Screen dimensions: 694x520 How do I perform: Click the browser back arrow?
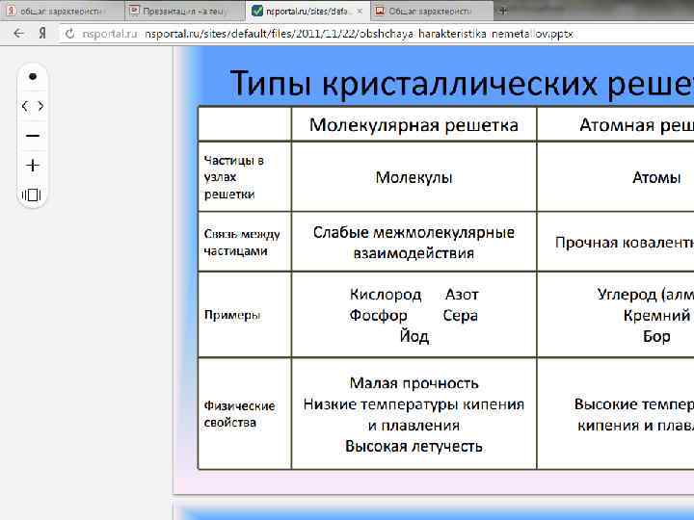tap(18, 33)
